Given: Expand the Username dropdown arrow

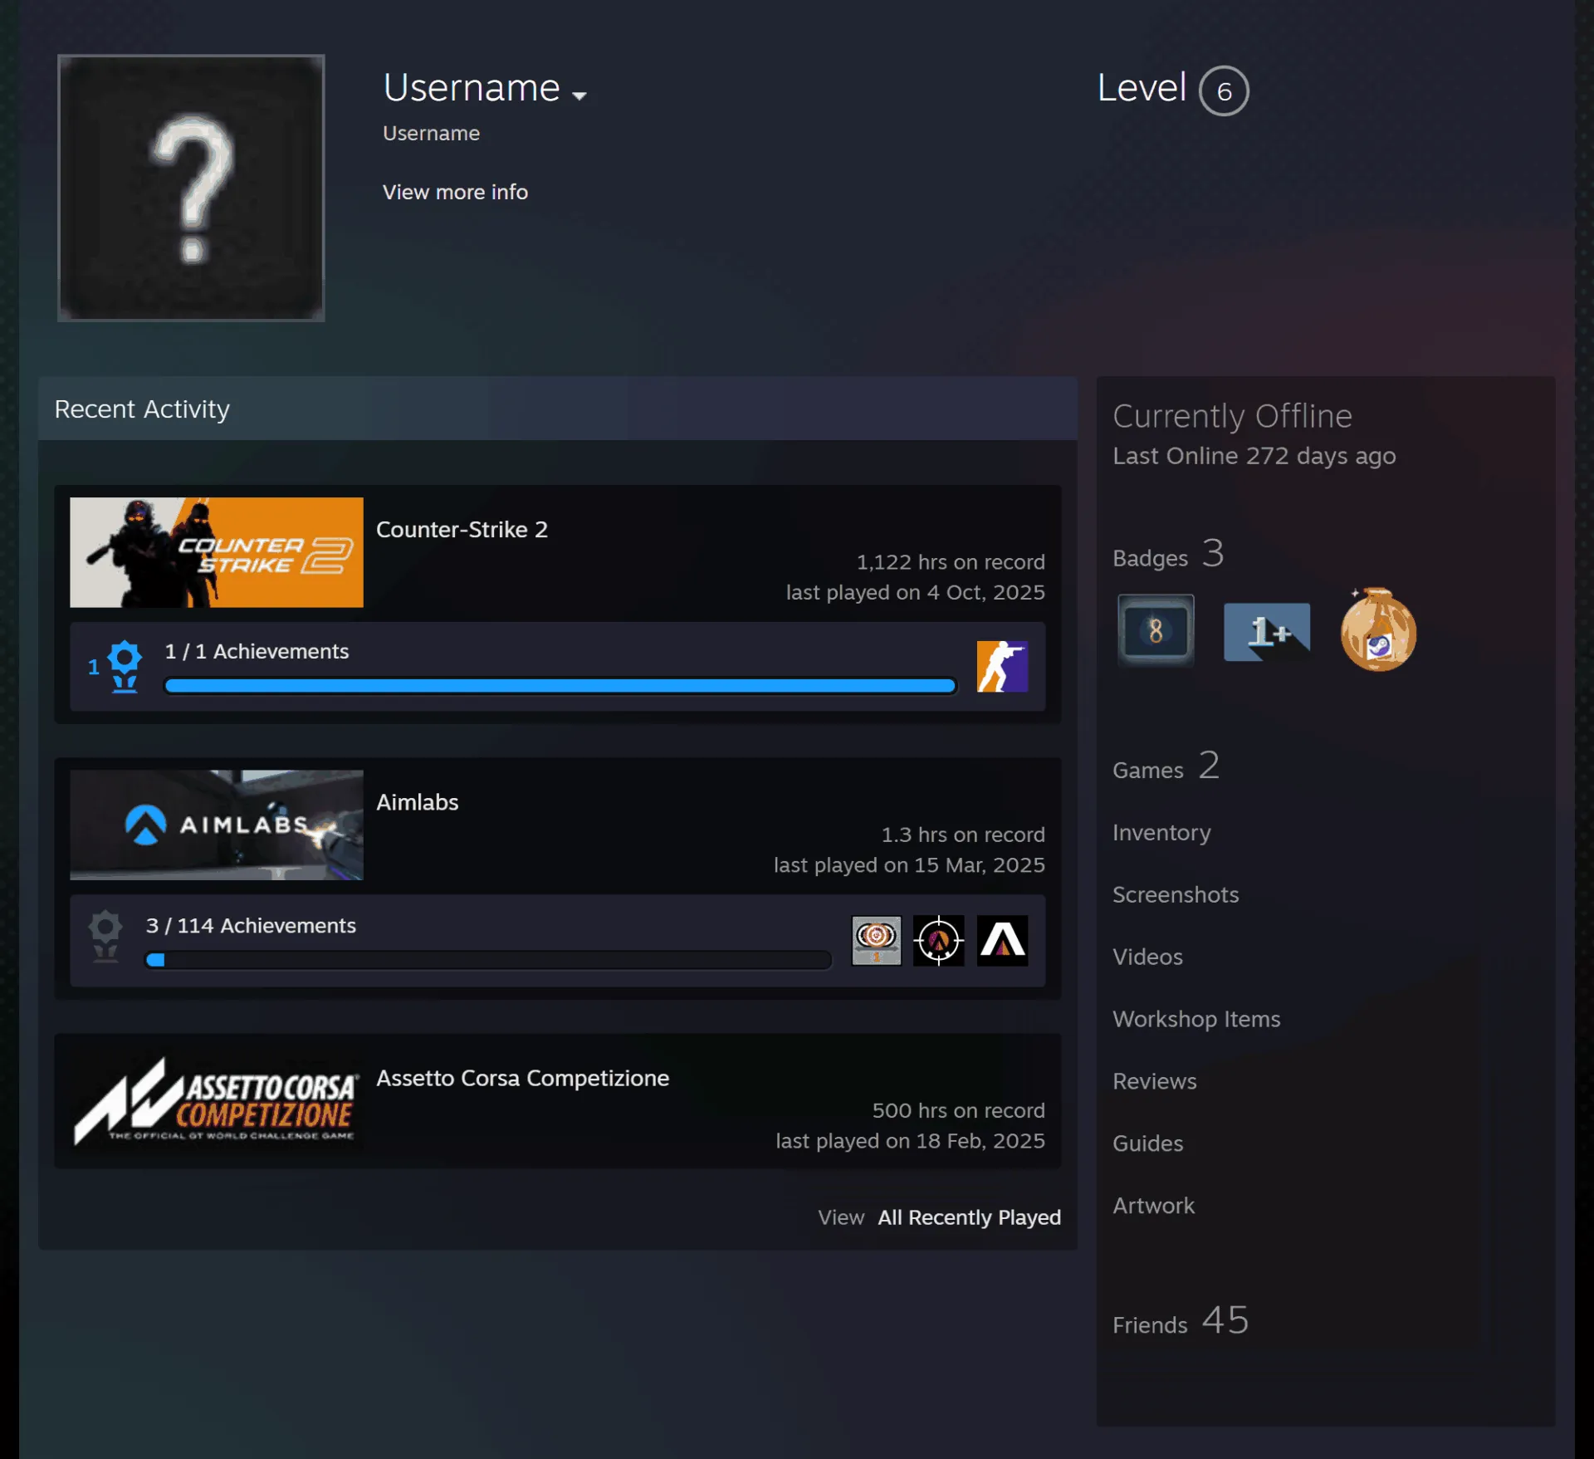Looking at the screenshot, I should tap(579, 95).
